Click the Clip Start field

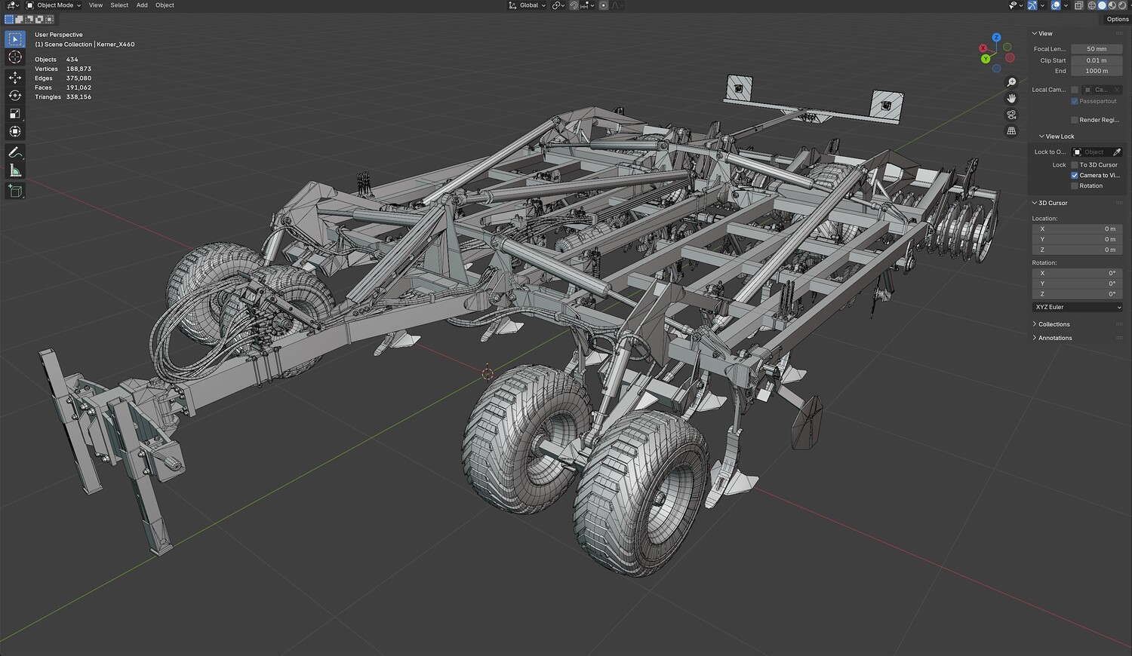[1097, 60]
